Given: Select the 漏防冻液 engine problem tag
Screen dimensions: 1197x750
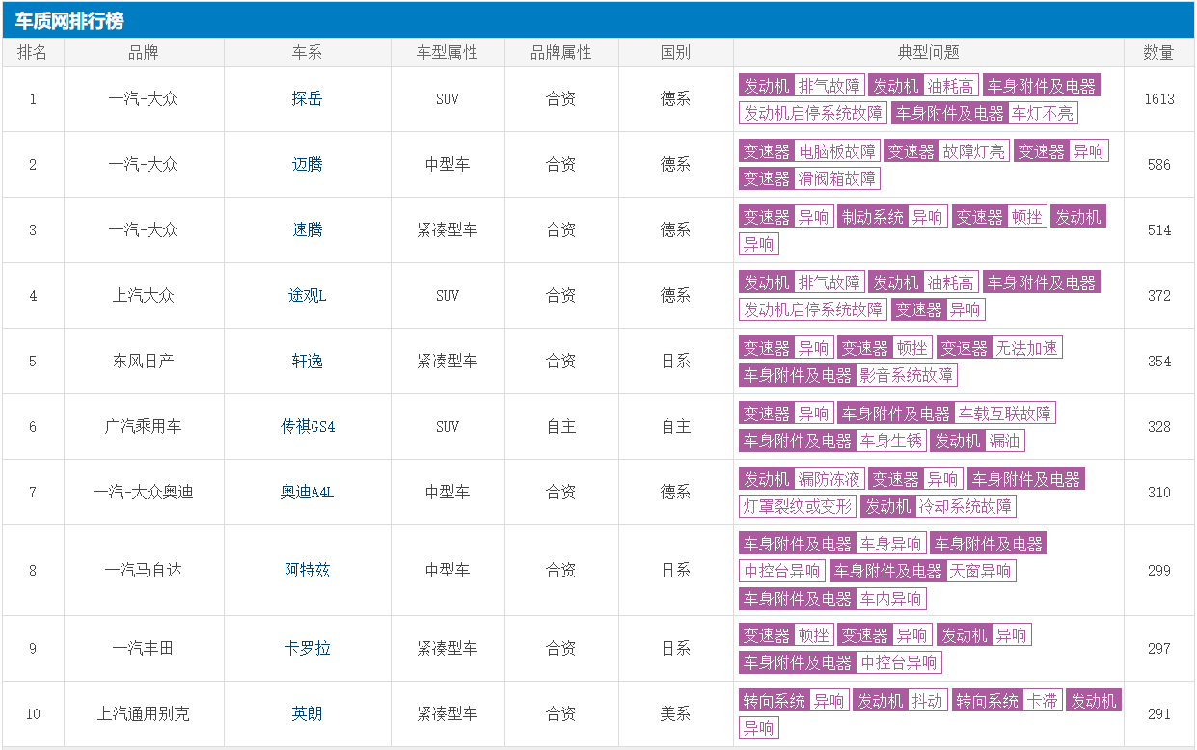Looking at the screenshot, I should (829, 479).
